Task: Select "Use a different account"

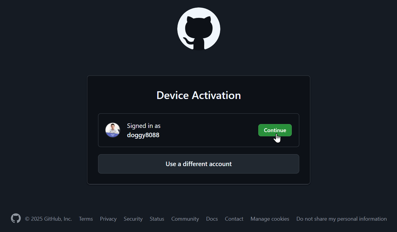Action: (198, 164)
